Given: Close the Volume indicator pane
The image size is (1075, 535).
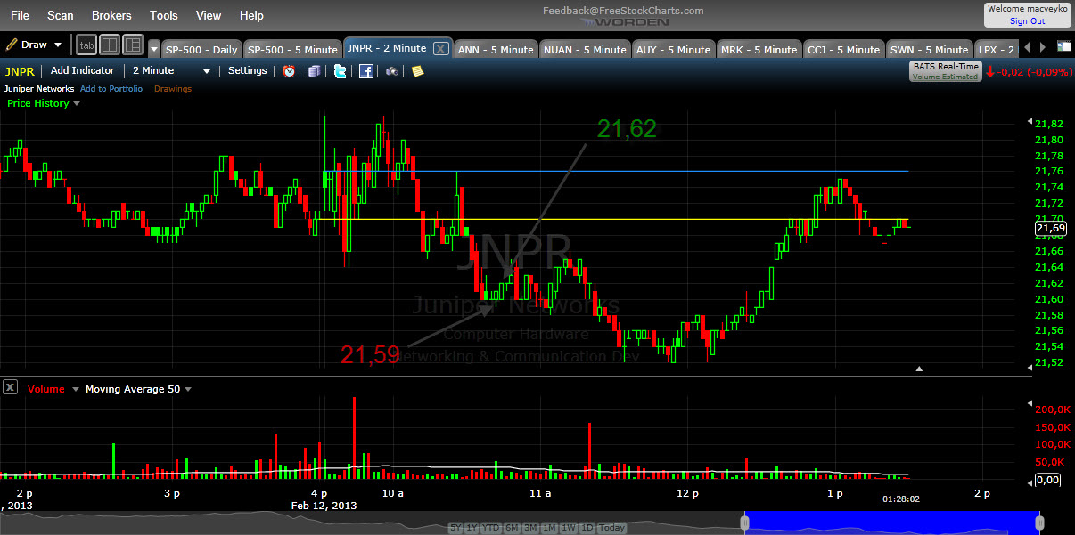Looking at the screenshot, I should click(9, 387).
